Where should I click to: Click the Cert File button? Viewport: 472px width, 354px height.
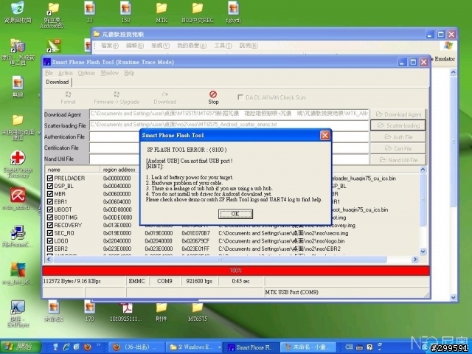[x=398, y=148]
